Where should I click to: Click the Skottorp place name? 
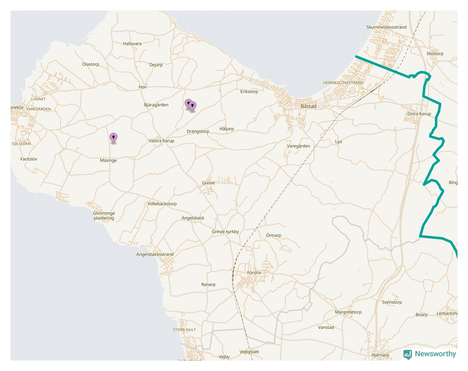pyautogui.click(x=435, y=53)
